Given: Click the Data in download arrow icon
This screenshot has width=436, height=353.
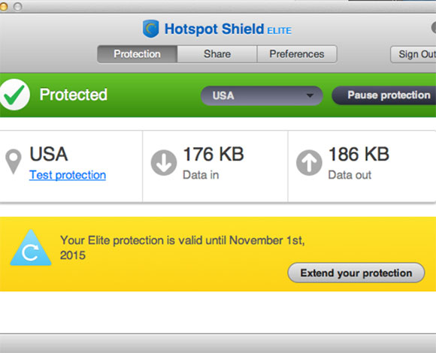Looking at the screenshot, I should tap(164, 163).
